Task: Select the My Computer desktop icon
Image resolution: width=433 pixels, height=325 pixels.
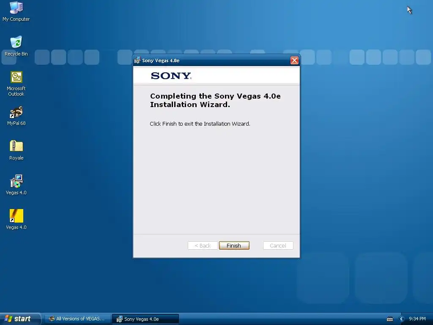Action: tap(16, 11)
